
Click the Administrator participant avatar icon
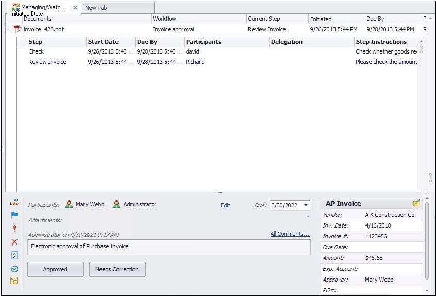[x=116, y=204]
